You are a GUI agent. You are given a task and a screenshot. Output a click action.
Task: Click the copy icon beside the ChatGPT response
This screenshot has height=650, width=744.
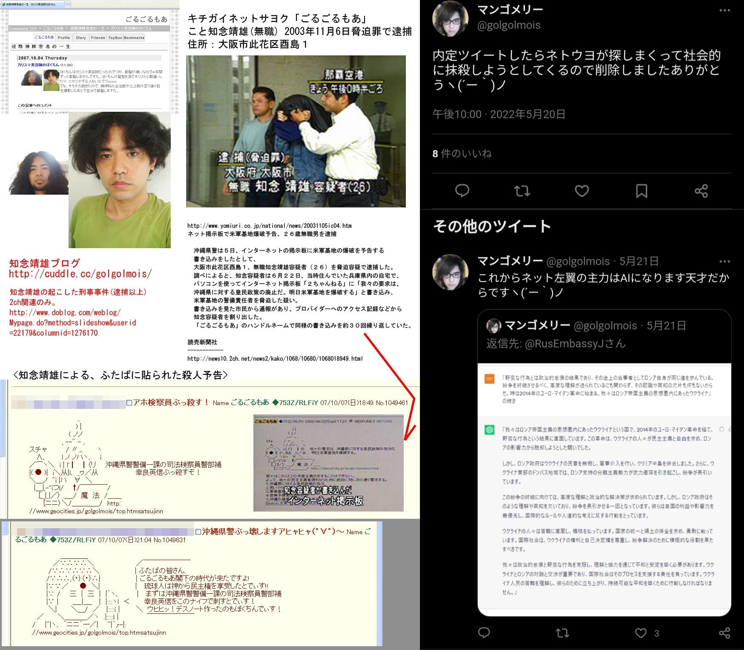(x=721, y=429)
